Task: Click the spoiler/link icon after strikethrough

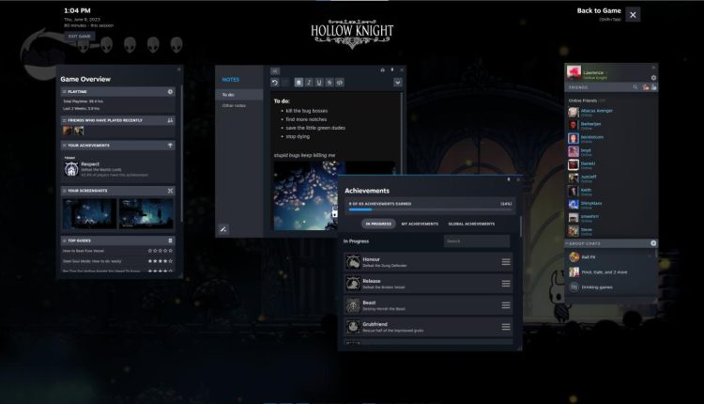Action: pos(340,83)
